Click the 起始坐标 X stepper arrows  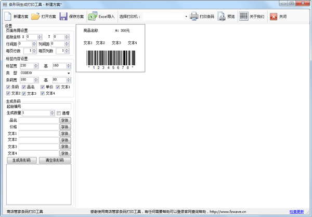click(40, 37)
